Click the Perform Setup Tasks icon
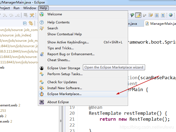Viewport: 176px width, 132px height. click(42, 74)
